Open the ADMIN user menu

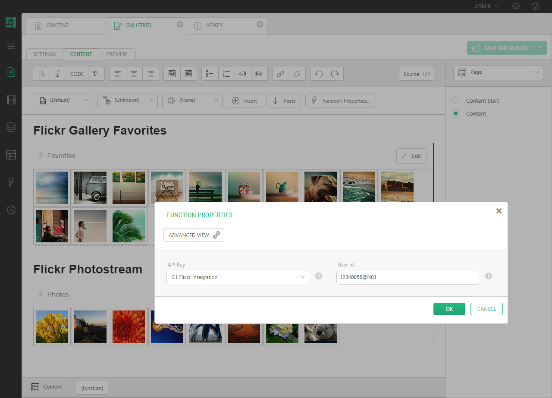pyautogui.click(x=486, y=6)
